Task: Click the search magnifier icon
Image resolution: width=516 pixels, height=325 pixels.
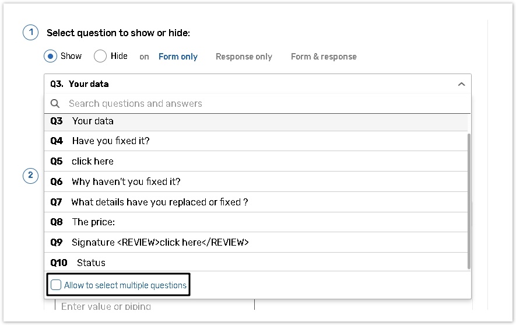Action: click(55, 104)
